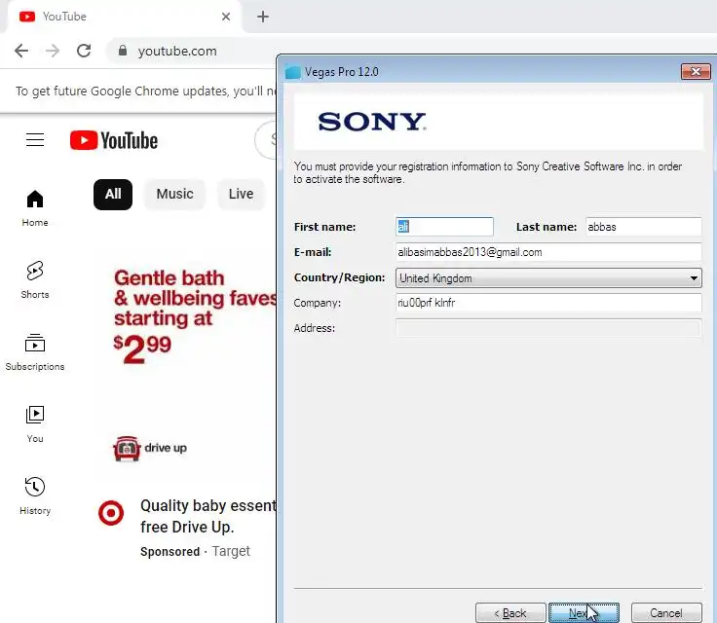The height and width of the screenshot is (623, 717).
Task: Click the YouTube logo
Action: (114, 140)
